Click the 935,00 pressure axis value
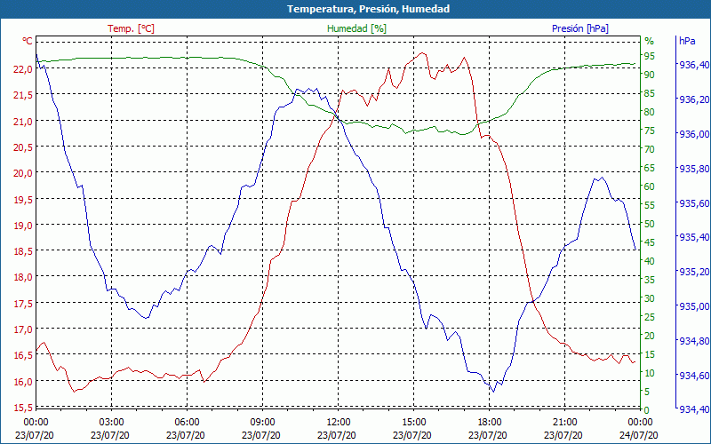Viewport: 711px width, 444px height. (693, 306)
